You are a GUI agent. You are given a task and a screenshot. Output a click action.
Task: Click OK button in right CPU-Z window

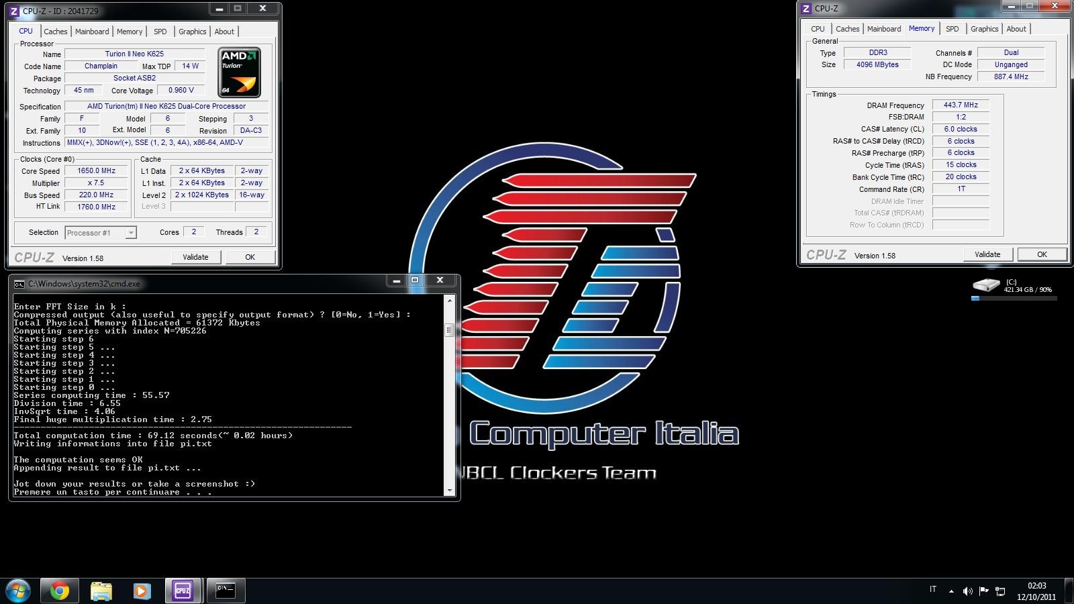click(1042, 254)
